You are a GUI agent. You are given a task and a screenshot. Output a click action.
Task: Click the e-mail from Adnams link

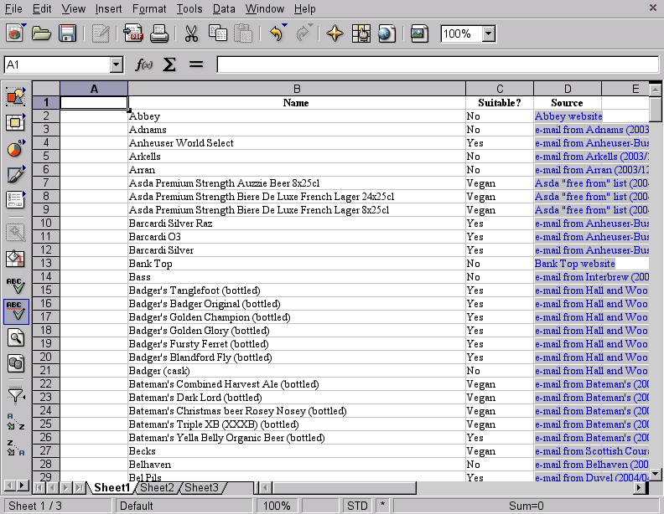[592, 130]
